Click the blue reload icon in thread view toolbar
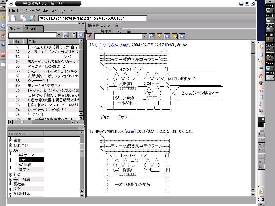 pos(182,36)
